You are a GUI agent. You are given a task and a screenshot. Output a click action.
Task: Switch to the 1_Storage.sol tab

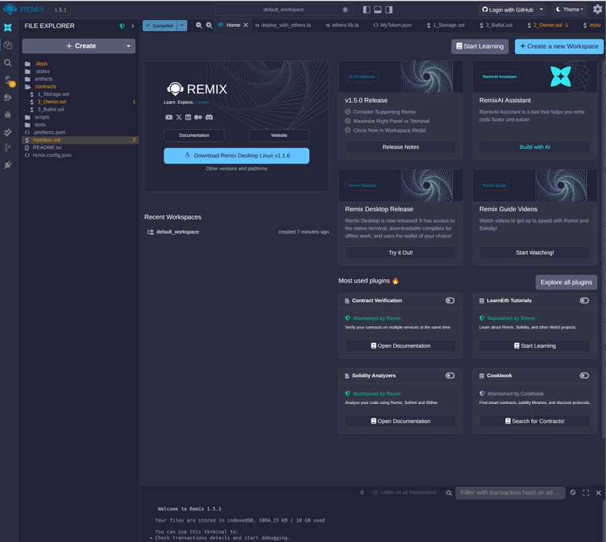click(x=446, y=25)
